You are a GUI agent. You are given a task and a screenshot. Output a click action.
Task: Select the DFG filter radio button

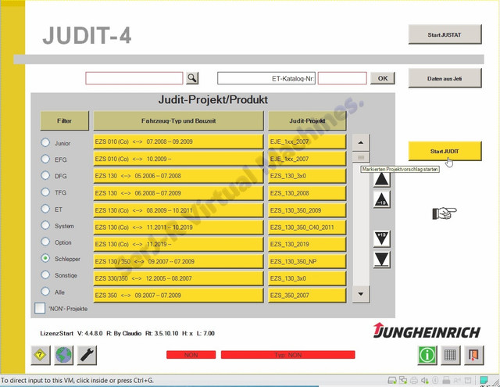click(45, 175)
